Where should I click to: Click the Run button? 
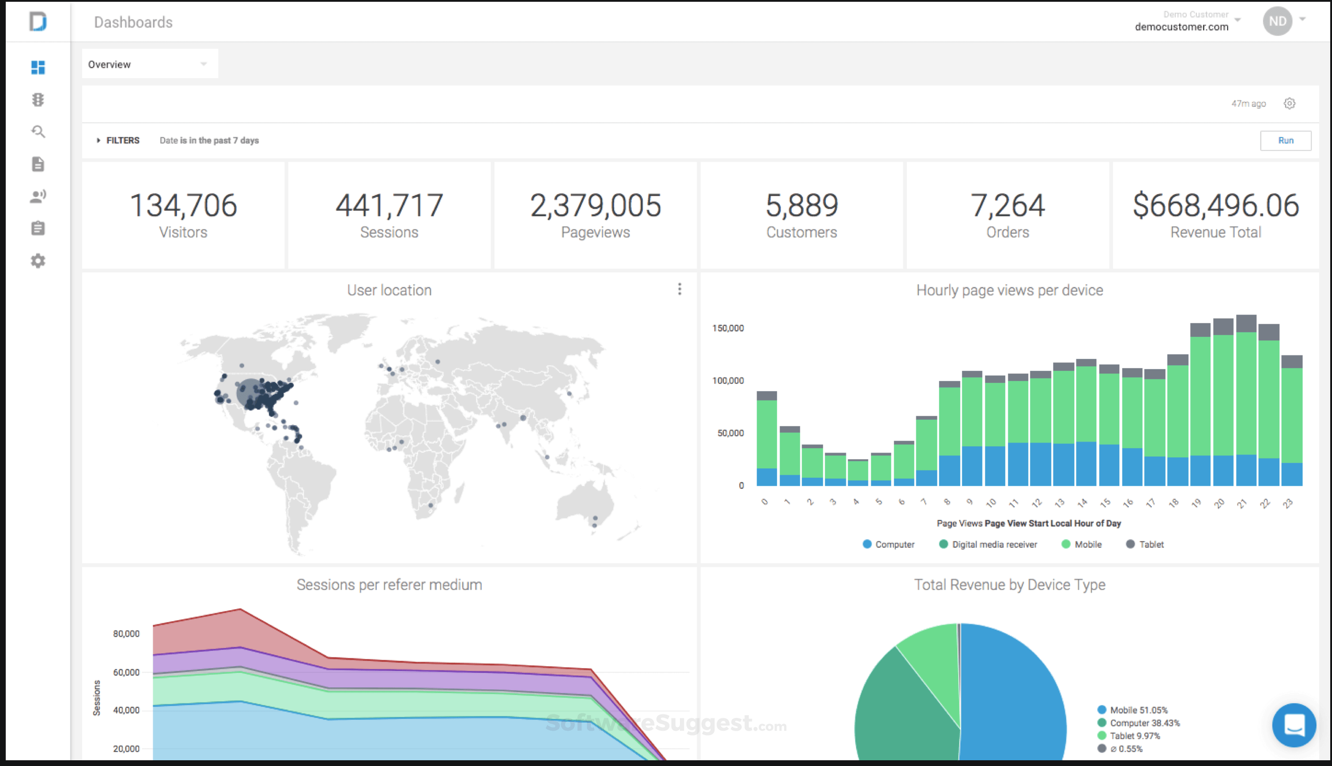click(x=1285, y=140)
